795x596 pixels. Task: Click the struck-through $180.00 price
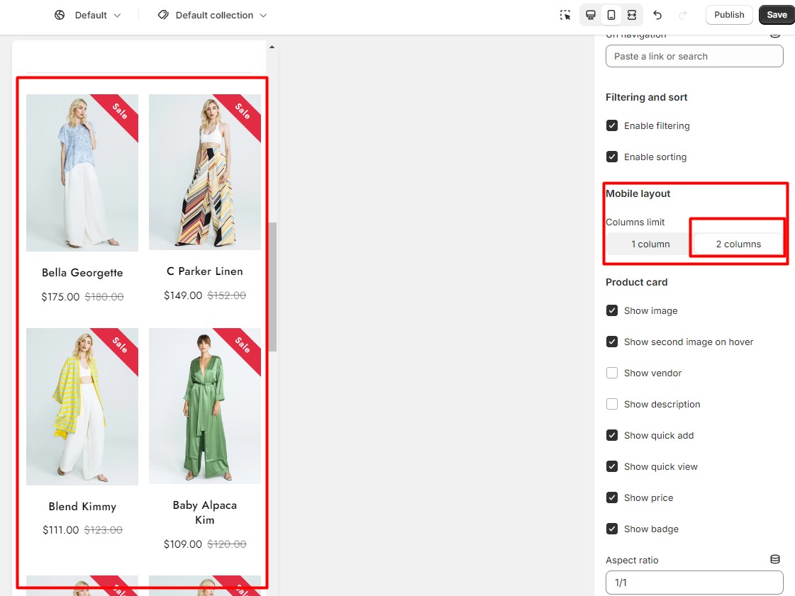click(x=104, y=296)
